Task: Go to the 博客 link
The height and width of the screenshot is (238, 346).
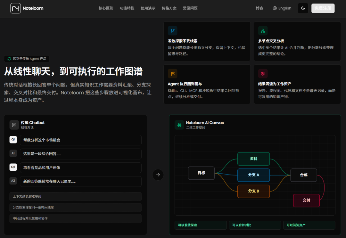Action: point(259,8)
